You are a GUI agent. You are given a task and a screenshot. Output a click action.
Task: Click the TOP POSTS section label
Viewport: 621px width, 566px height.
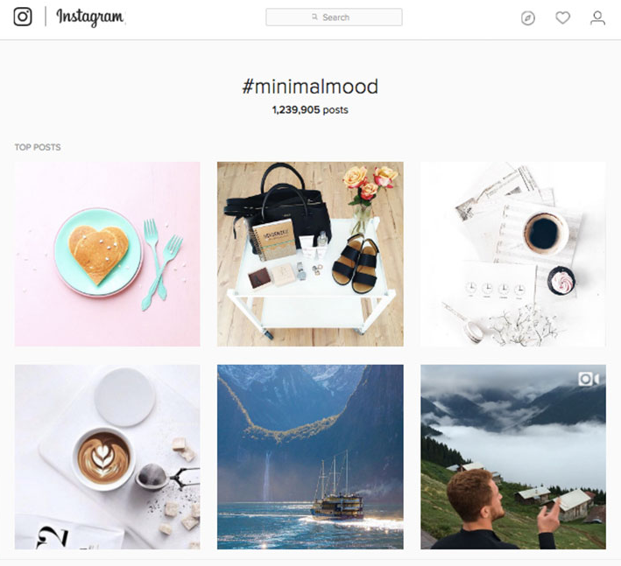coord(38,147)
